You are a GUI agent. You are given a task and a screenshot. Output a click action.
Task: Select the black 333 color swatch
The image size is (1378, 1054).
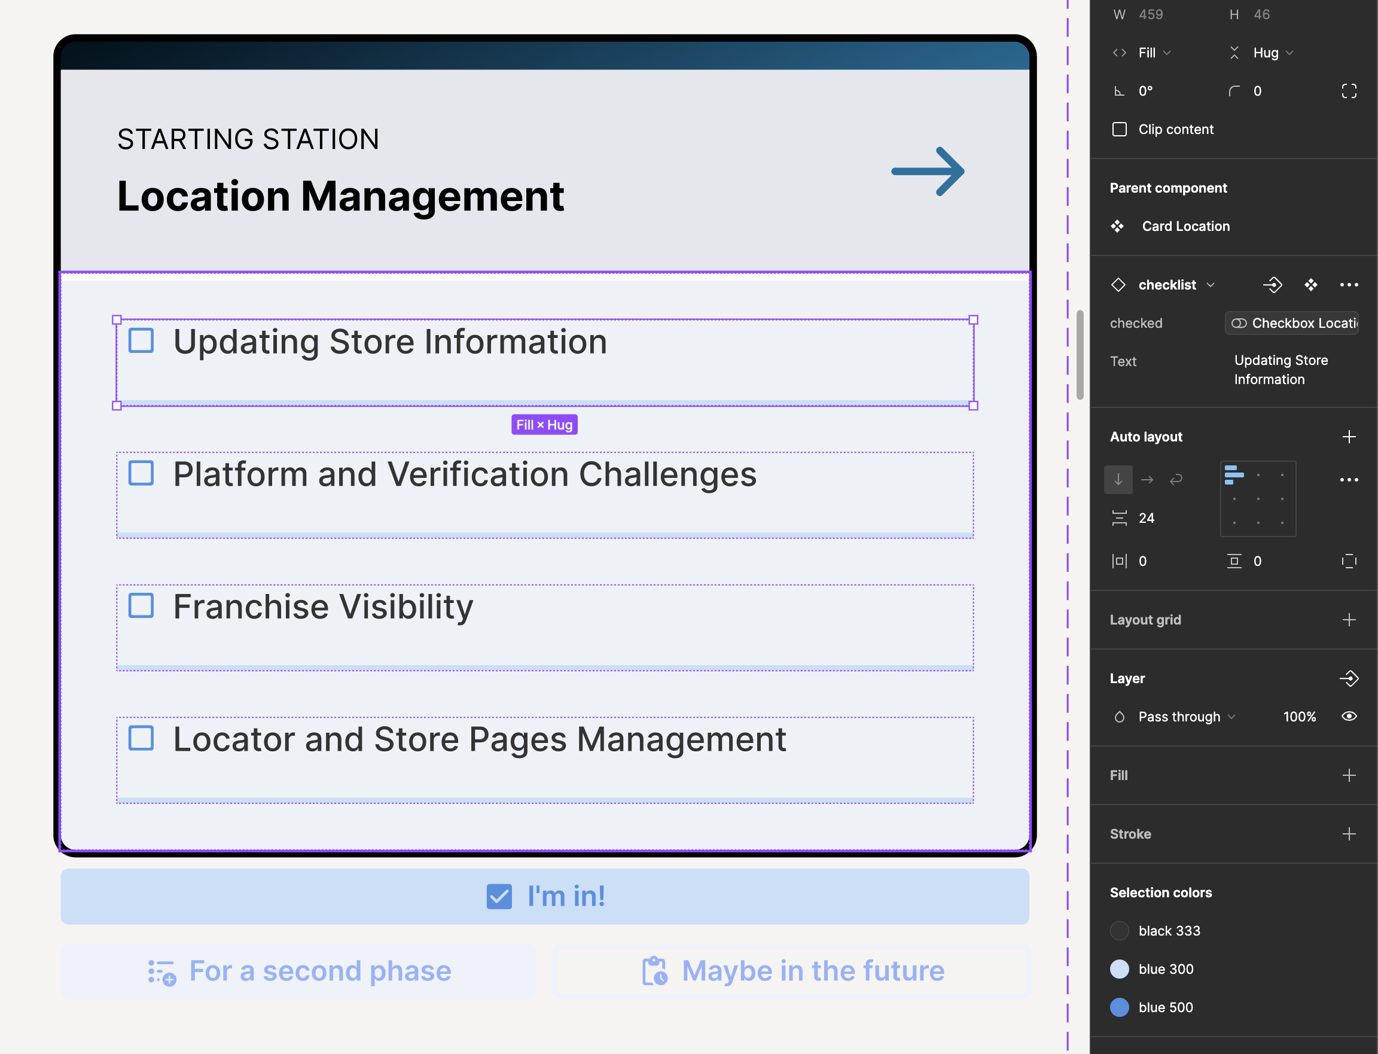[x=1120, y=930]
